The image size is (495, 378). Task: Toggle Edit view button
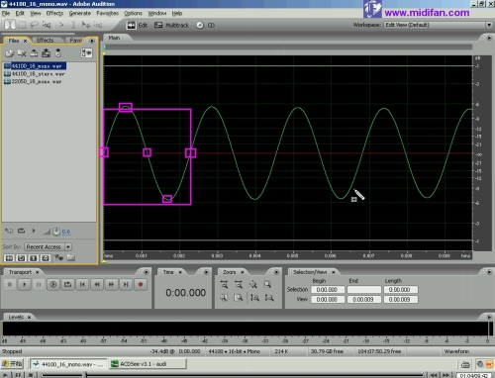pos(137,25)
